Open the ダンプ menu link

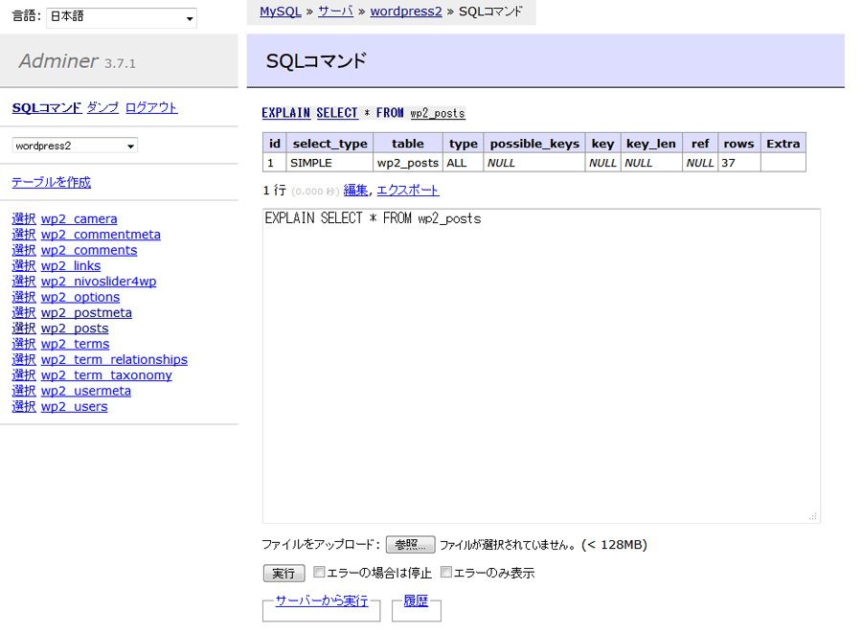coord(102,107)
